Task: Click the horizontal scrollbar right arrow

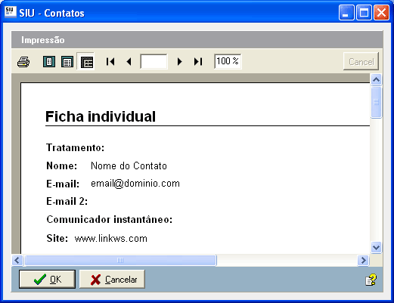Action: pyautogui.click(x=363, y=260)
